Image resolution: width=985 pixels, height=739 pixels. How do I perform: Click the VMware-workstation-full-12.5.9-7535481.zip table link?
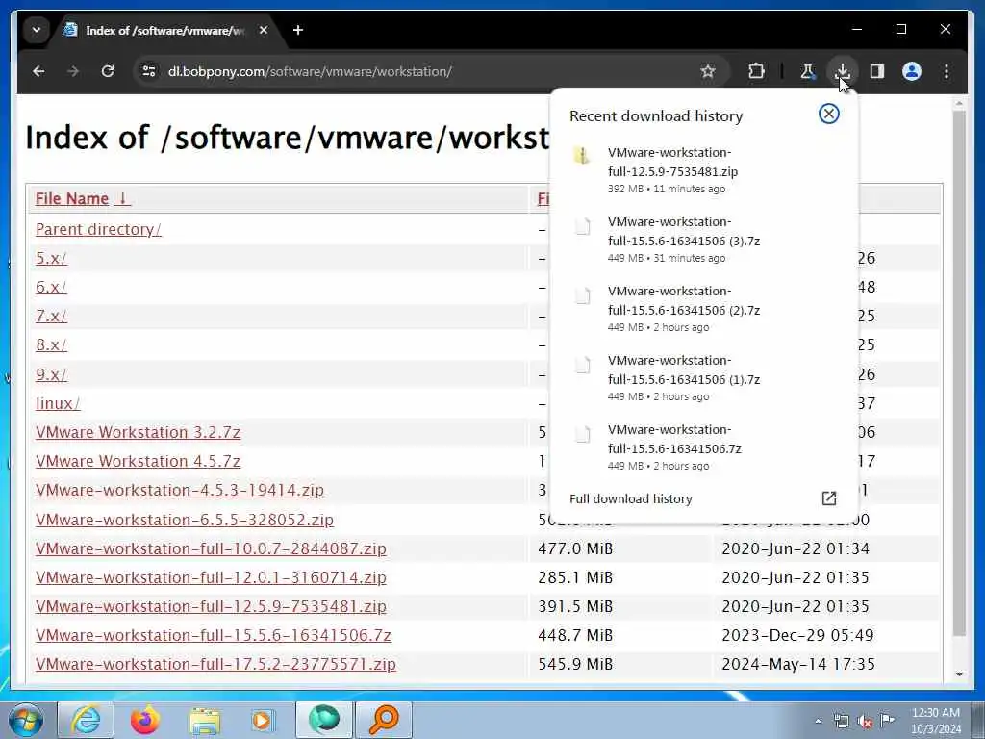(x=211, y=606)
